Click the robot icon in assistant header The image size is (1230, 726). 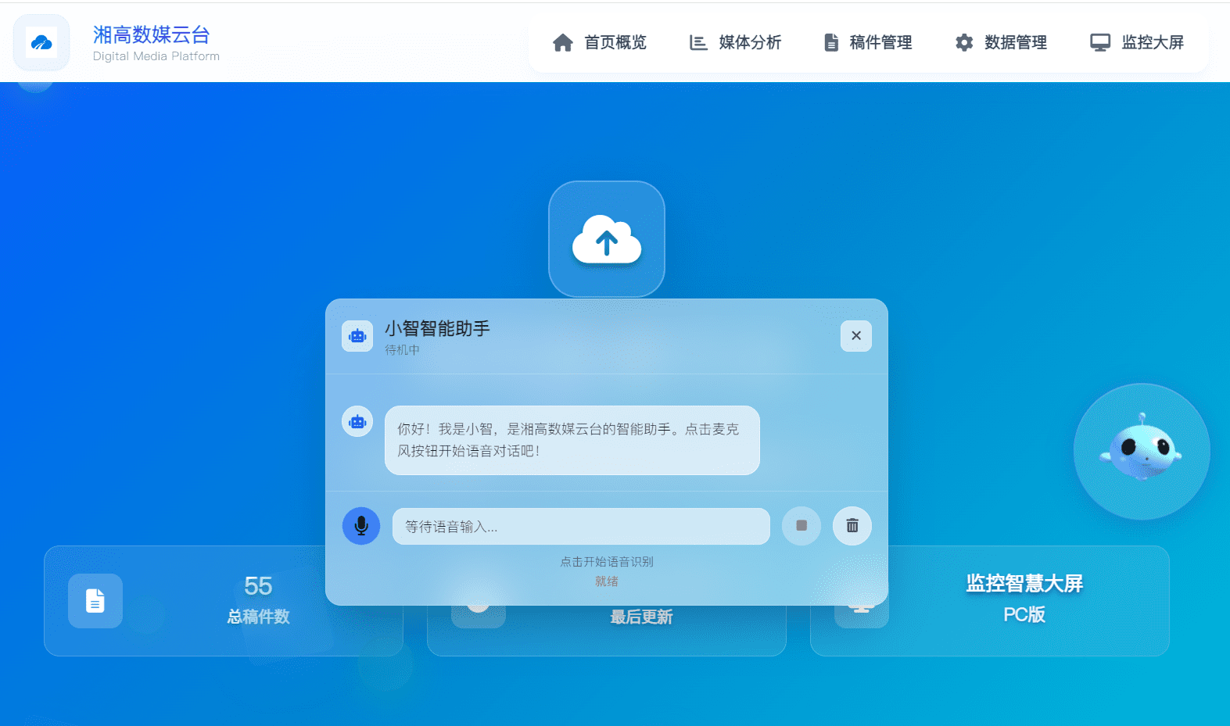tap(357, 336)
